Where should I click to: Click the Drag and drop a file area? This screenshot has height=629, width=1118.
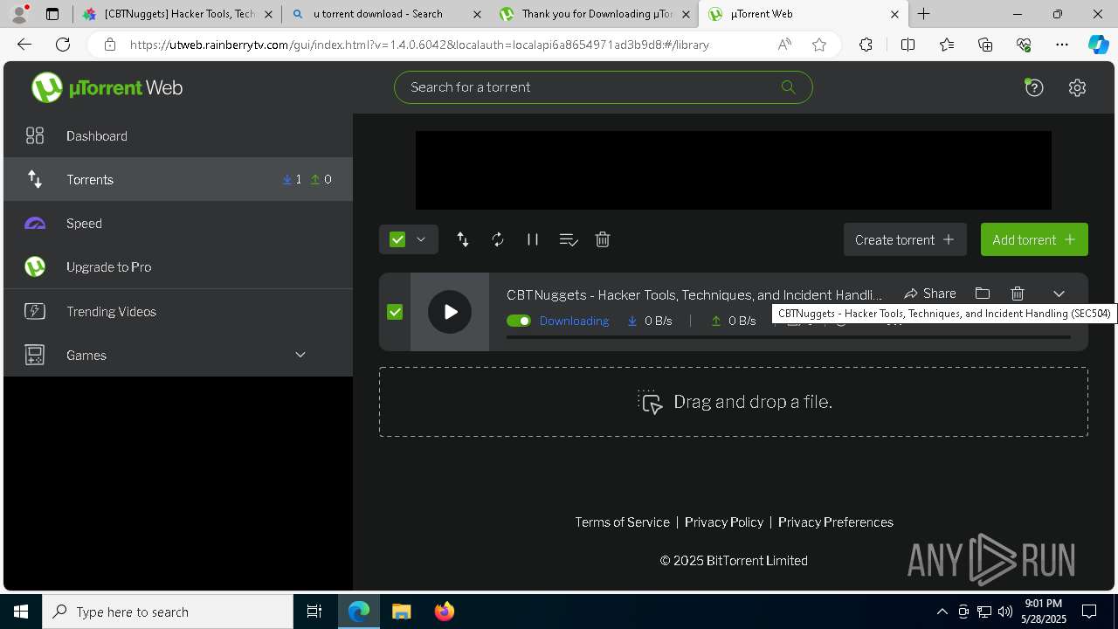coord(734,402)
